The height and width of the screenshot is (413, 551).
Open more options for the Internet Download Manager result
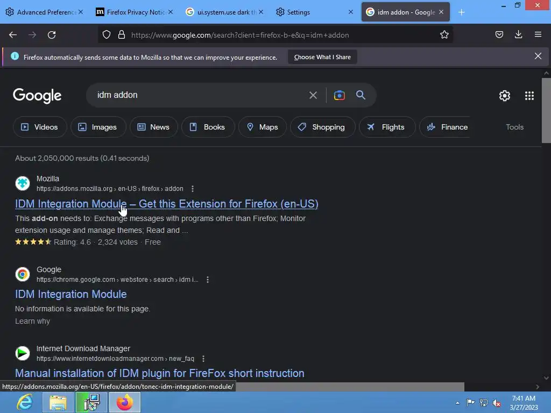(x=203, y=359)
